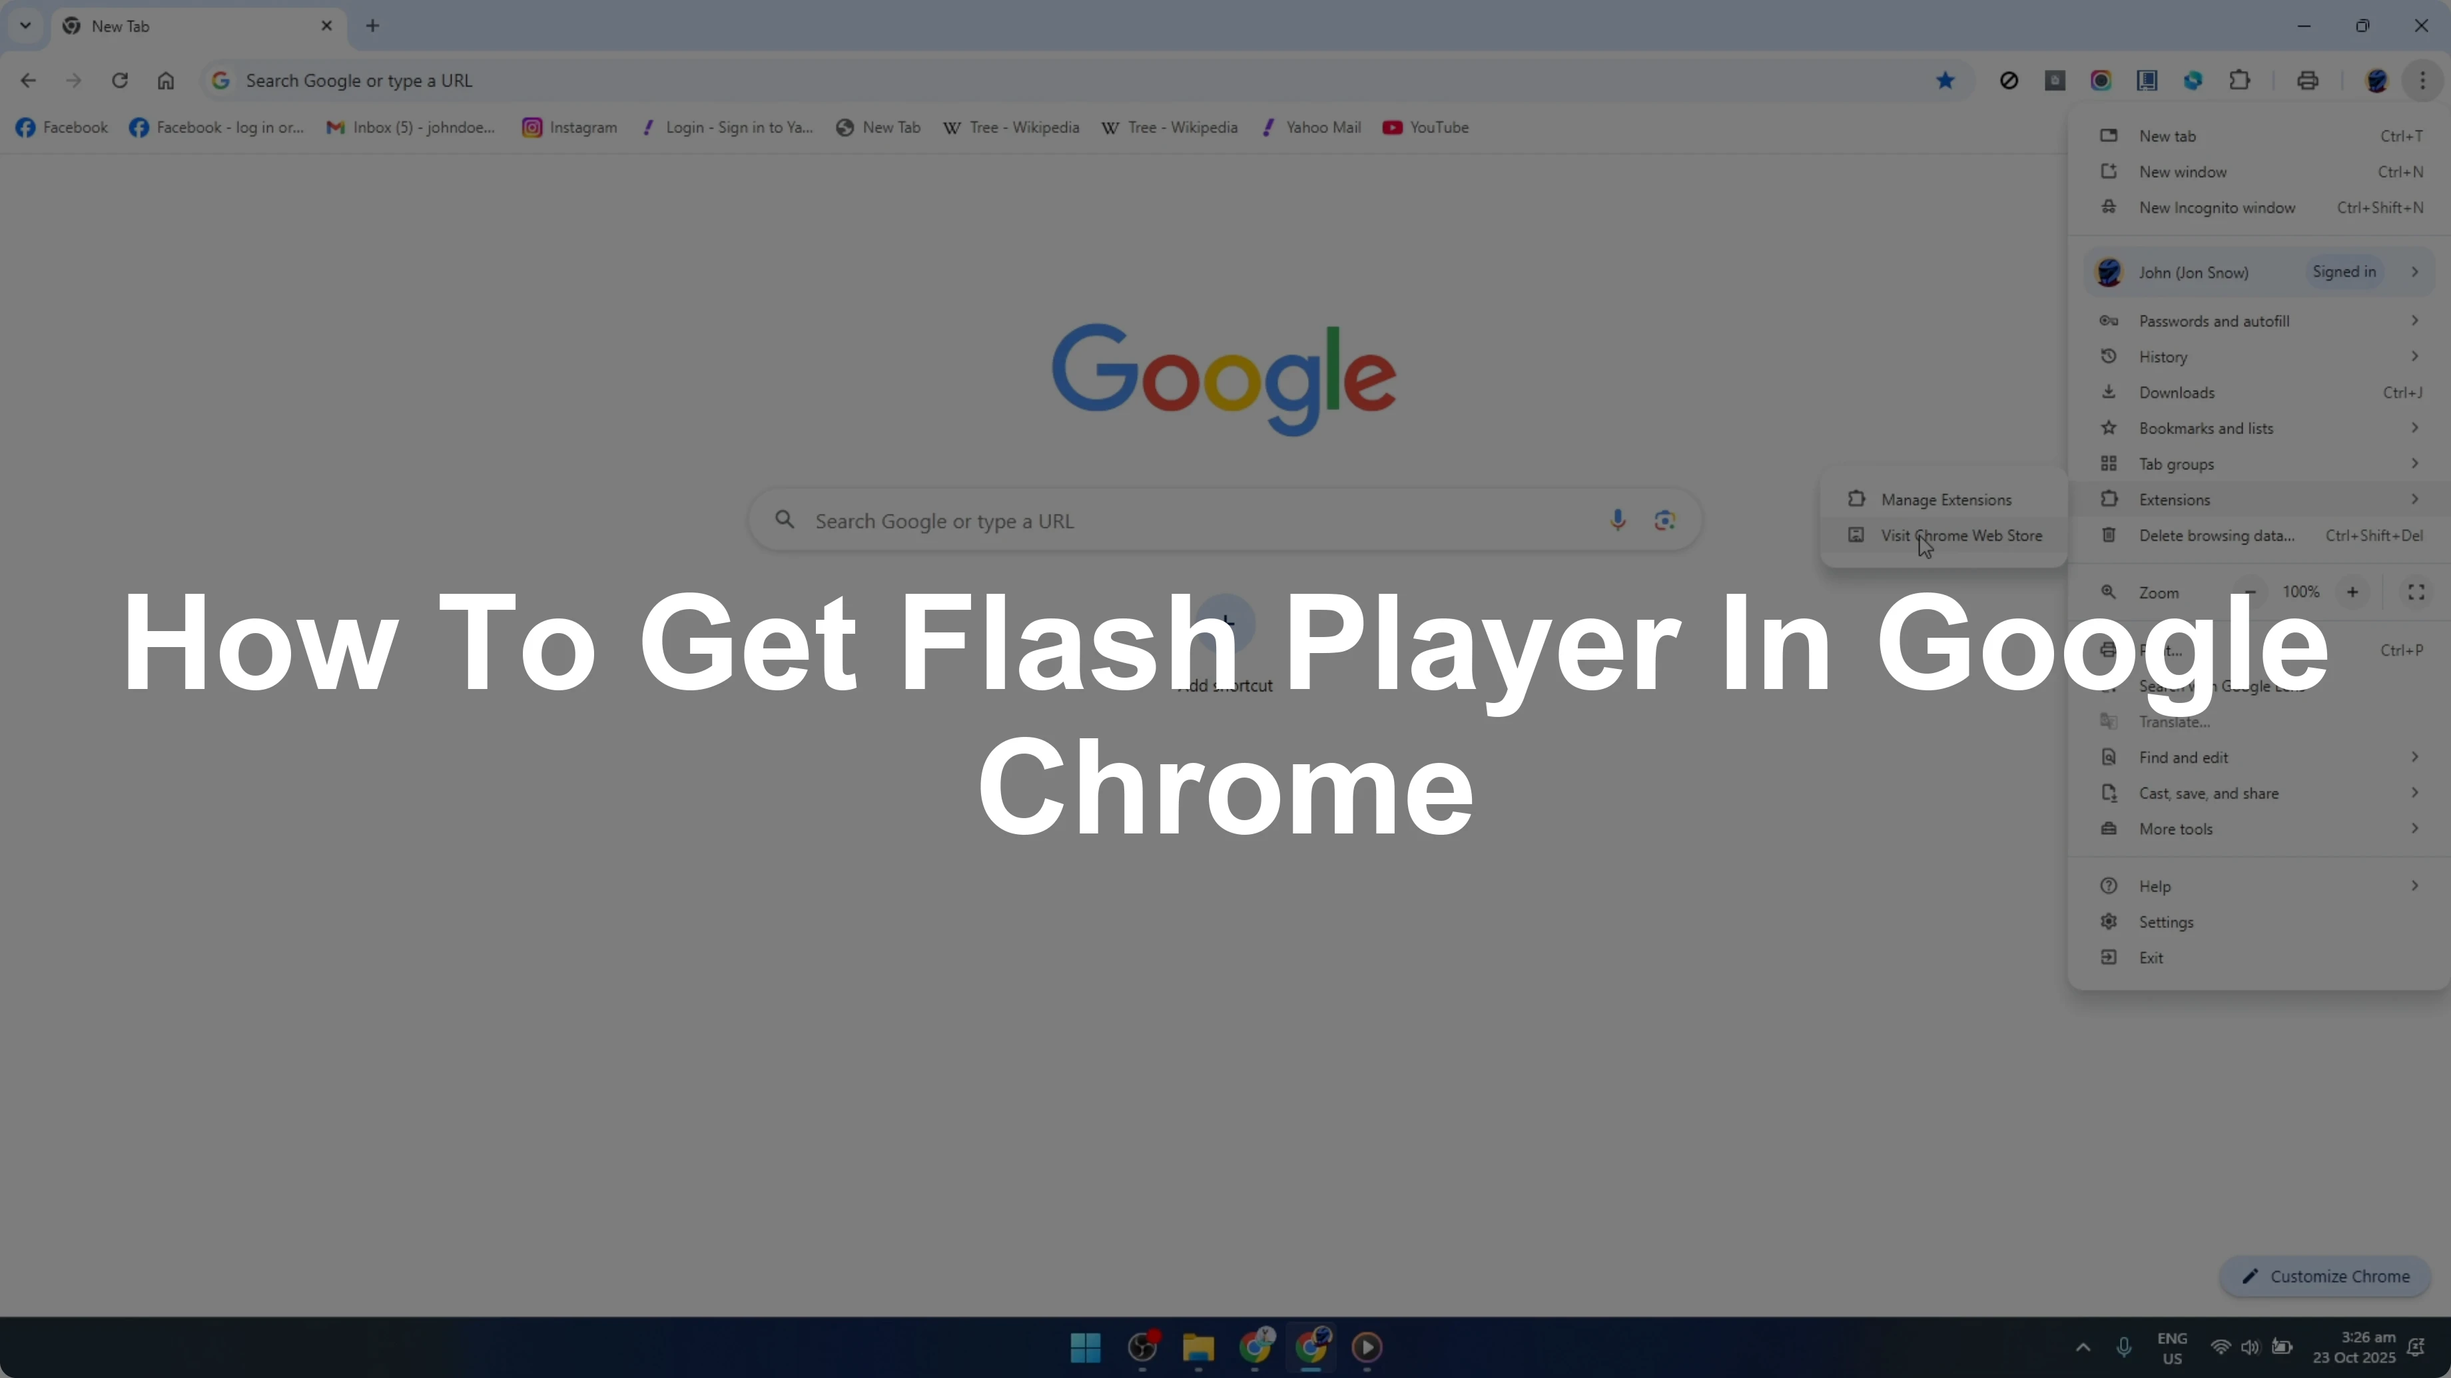The image size is (2451, 1378).
Task: Expand the History submenu
Action: point(2259,357)
